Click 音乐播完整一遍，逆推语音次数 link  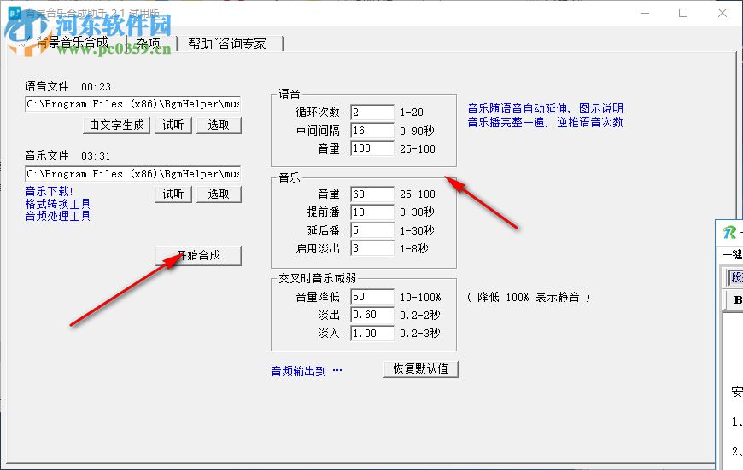(545, 122)
